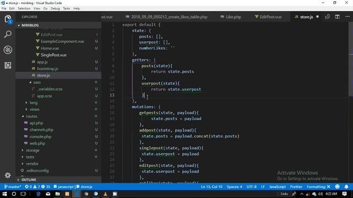Select the store.js editor tab
Image resolution: width=353 pixels, height=198 pixels.
[x=306, y=17]
